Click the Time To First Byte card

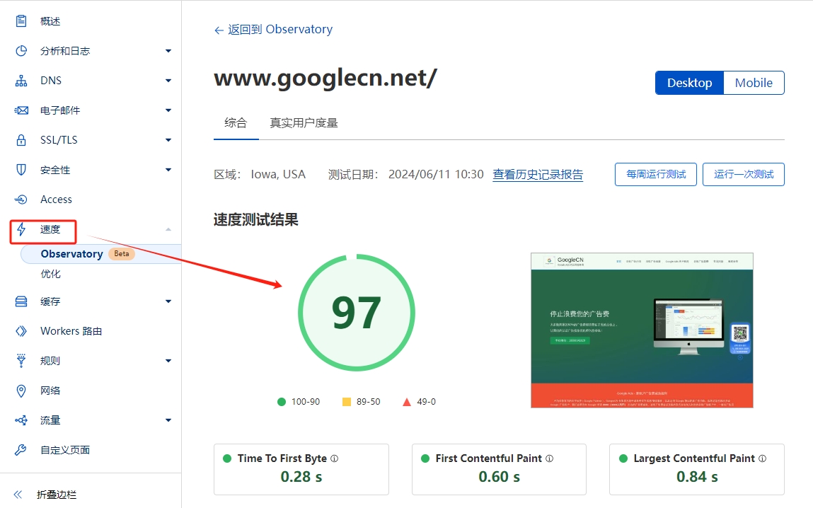[301, 469]
